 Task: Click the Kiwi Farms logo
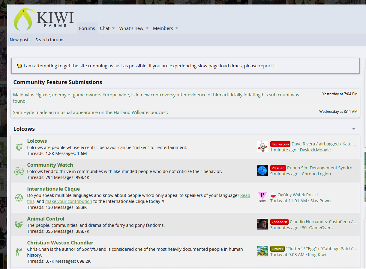click(x=44, y=19)
